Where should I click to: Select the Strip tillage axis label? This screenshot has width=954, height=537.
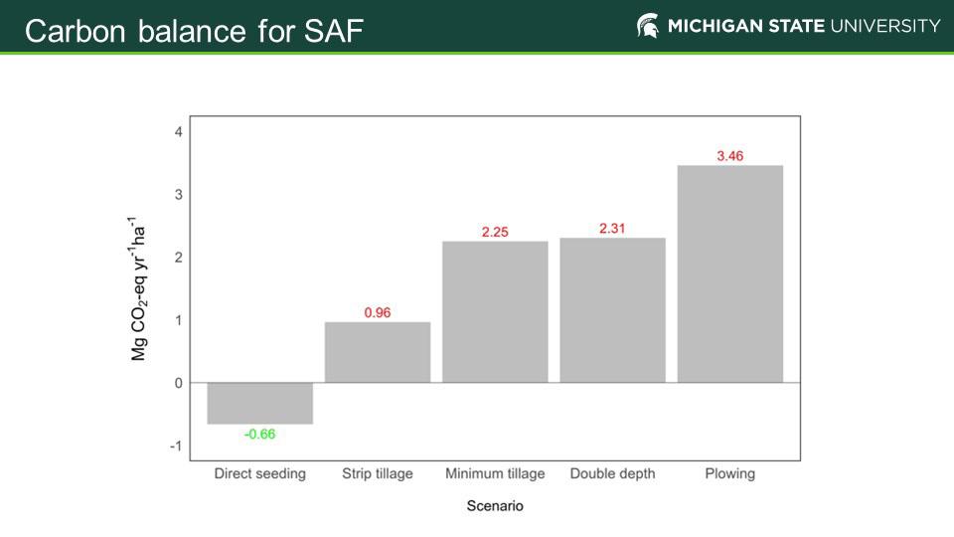tap(378, 473)
